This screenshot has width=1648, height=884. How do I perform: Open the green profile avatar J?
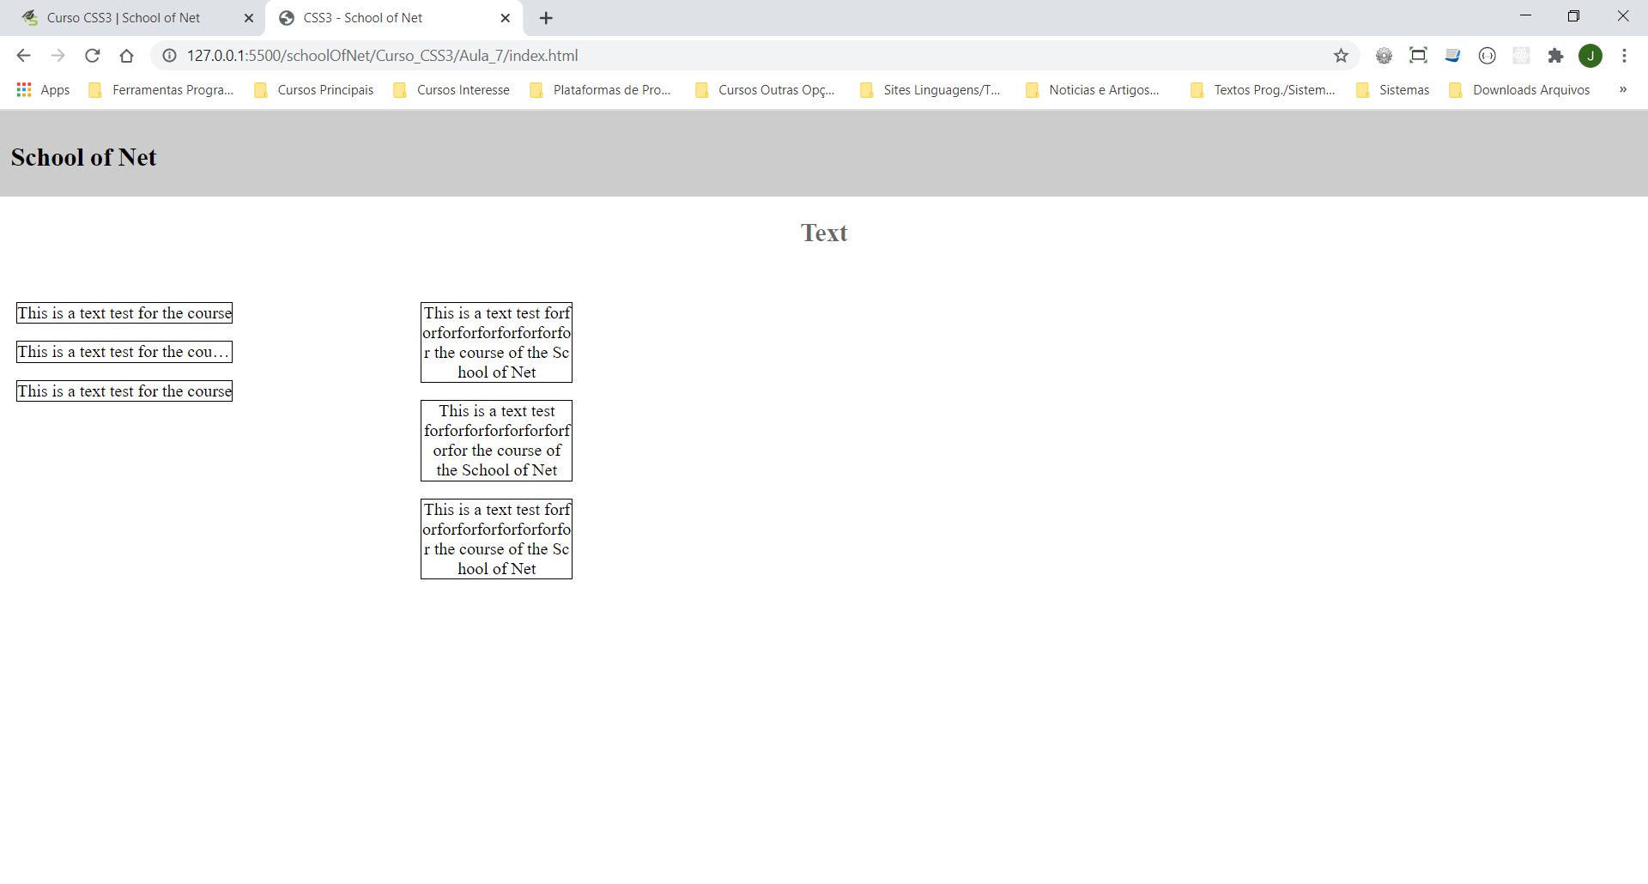tap(1590, 56)
